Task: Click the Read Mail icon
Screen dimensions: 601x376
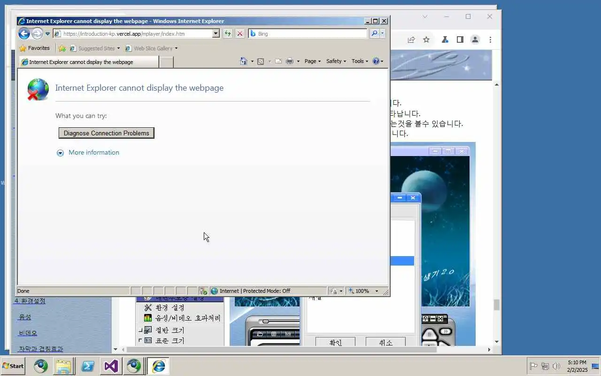Action: pos(278,61)
